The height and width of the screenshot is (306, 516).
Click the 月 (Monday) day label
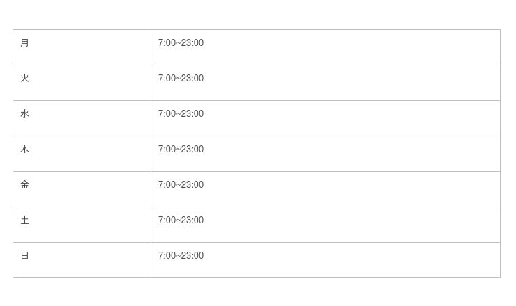coord(25,43)
